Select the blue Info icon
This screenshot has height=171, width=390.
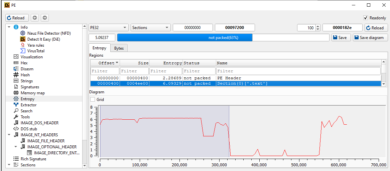[16, 27]
